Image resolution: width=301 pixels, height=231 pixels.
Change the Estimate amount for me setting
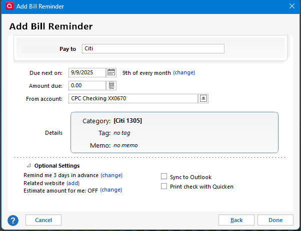click(x=111, y=190)
